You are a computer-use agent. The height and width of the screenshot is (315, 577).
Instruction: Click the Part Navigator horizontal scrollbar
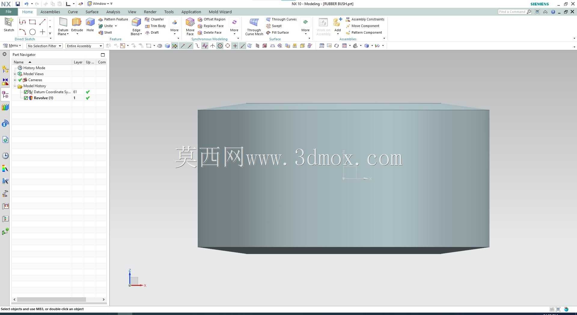click(51, 299)
